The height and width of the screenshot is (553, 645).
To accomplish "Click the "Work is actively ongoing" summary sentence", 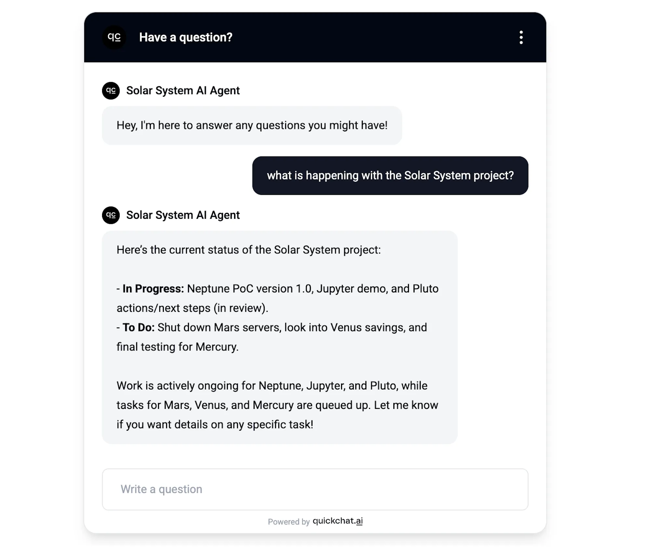I will pyautogui.click(x=272, y=386).
